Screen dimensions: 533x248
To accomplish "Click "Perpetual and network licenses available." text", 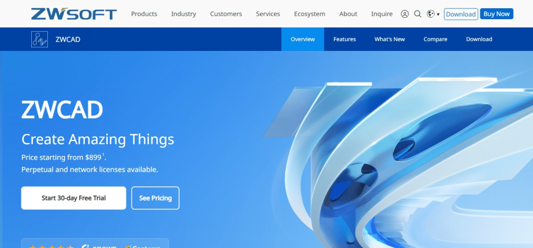I will [x=90, y=169].
